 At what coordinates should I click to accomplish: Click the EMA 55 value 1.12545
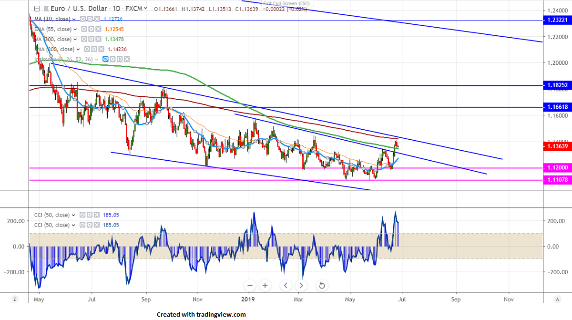[x=114, y=29]
